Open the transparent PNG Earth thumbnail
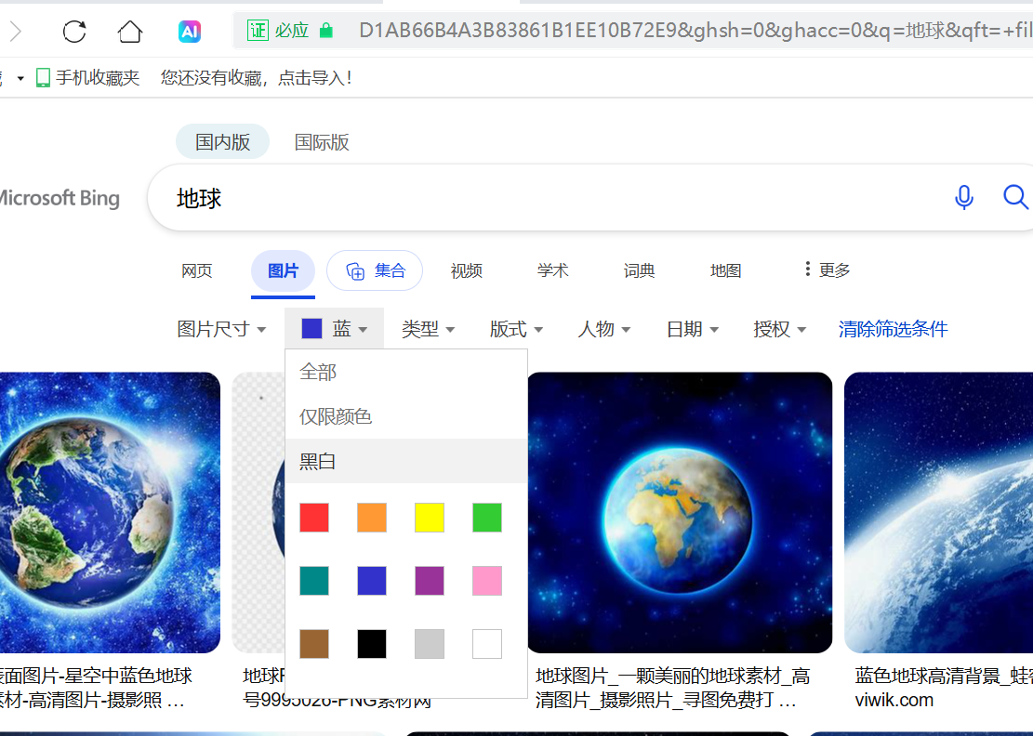Image resolution: width=1033 pixels, height=736 pixels. tap(258, 512)
